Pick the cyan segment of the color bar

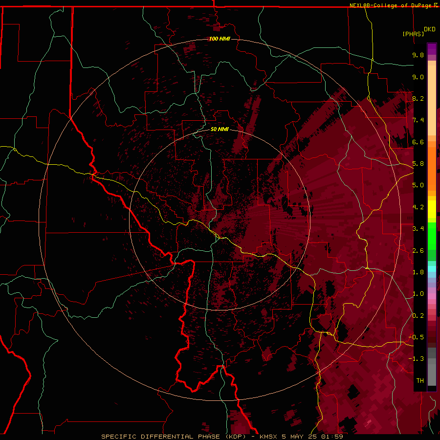click(432, 269)
